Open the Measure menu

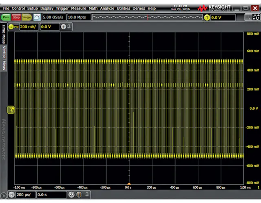79,8
